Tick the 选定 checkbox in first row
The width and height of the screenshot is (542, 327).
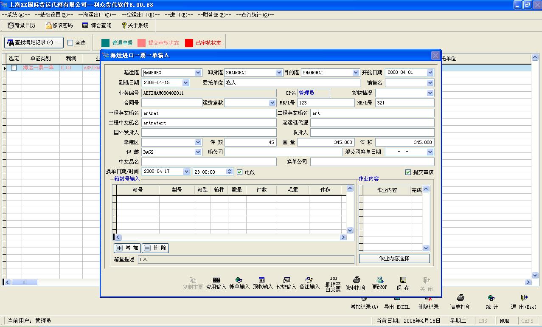point(14,68)
